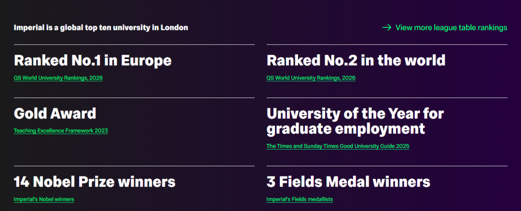
Task: Click the 14 Nobel Prize winners heading
Action: click(95, 182)
